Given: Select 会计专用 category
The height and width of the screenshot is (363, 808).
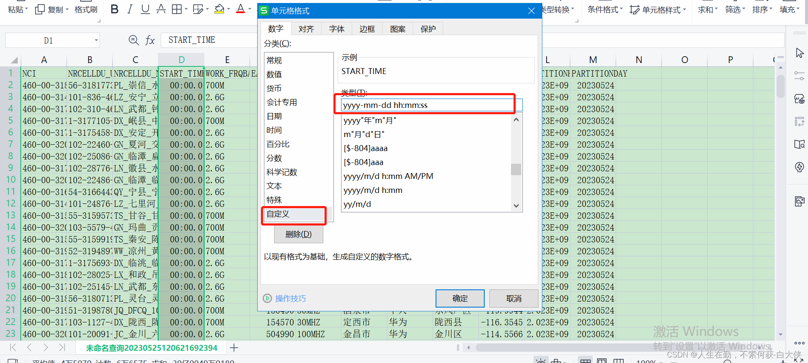Looking at the screenshot, I should click(298, 102).
